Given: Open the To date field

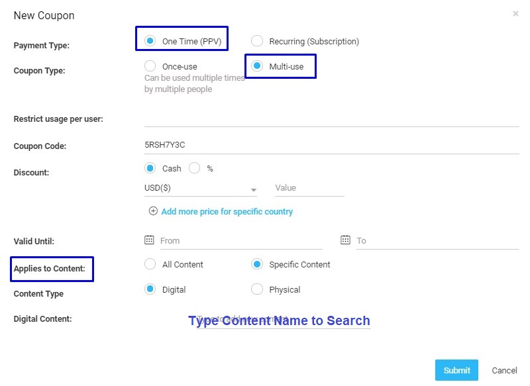Looking at the screenshot, I should click(437, 241).
